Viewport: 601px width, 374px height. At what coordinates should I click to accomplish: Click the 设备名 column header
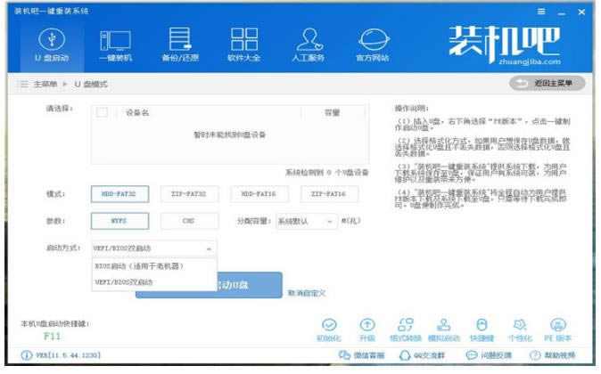click(x=136, y=112)
